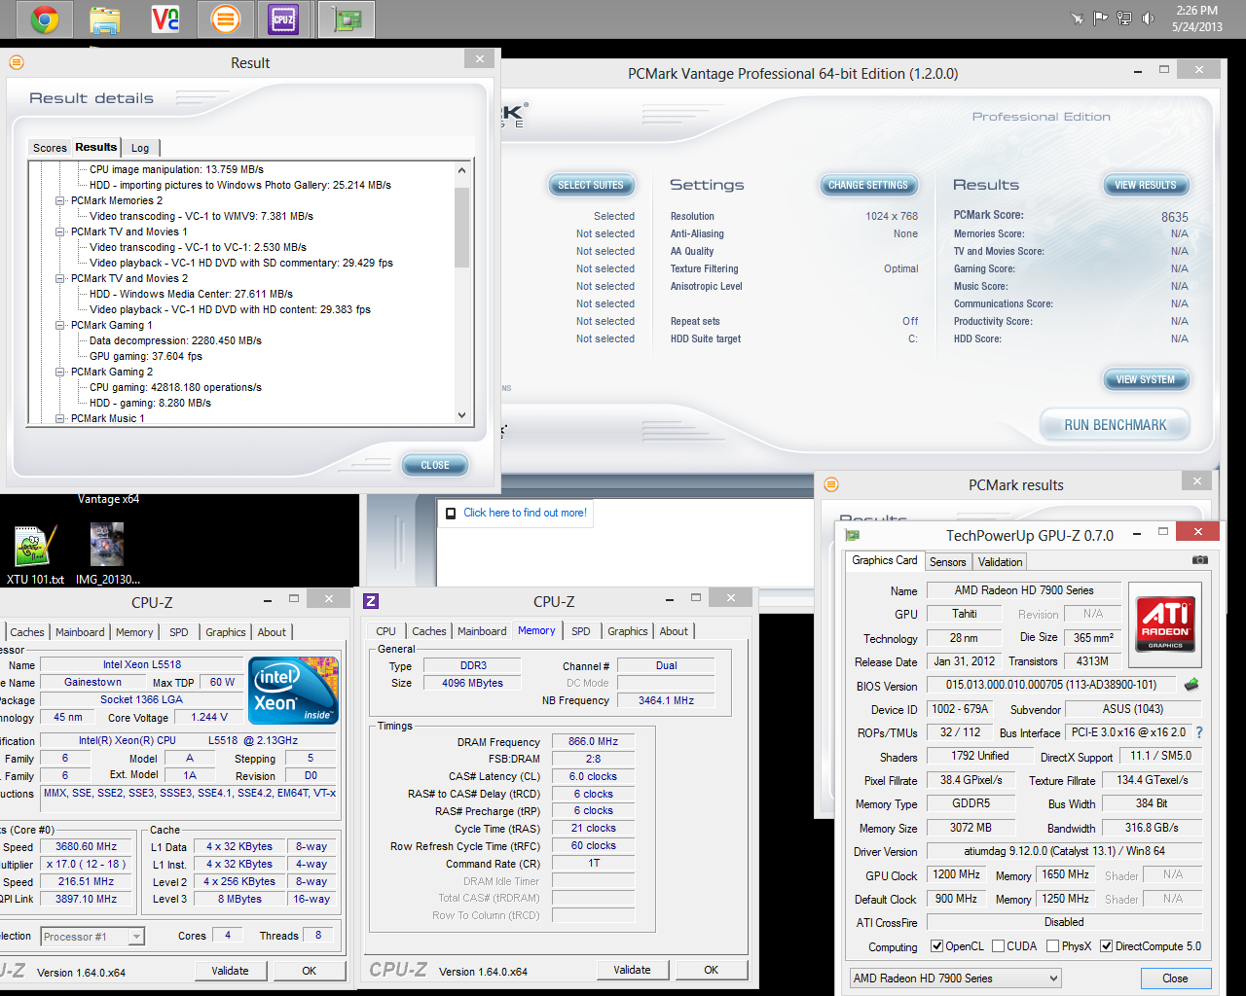This screenshot has width=1246, height=996.
Task: Toggle the CUDA checkbox in GPU-Z
Action: (x=998, y=946)
